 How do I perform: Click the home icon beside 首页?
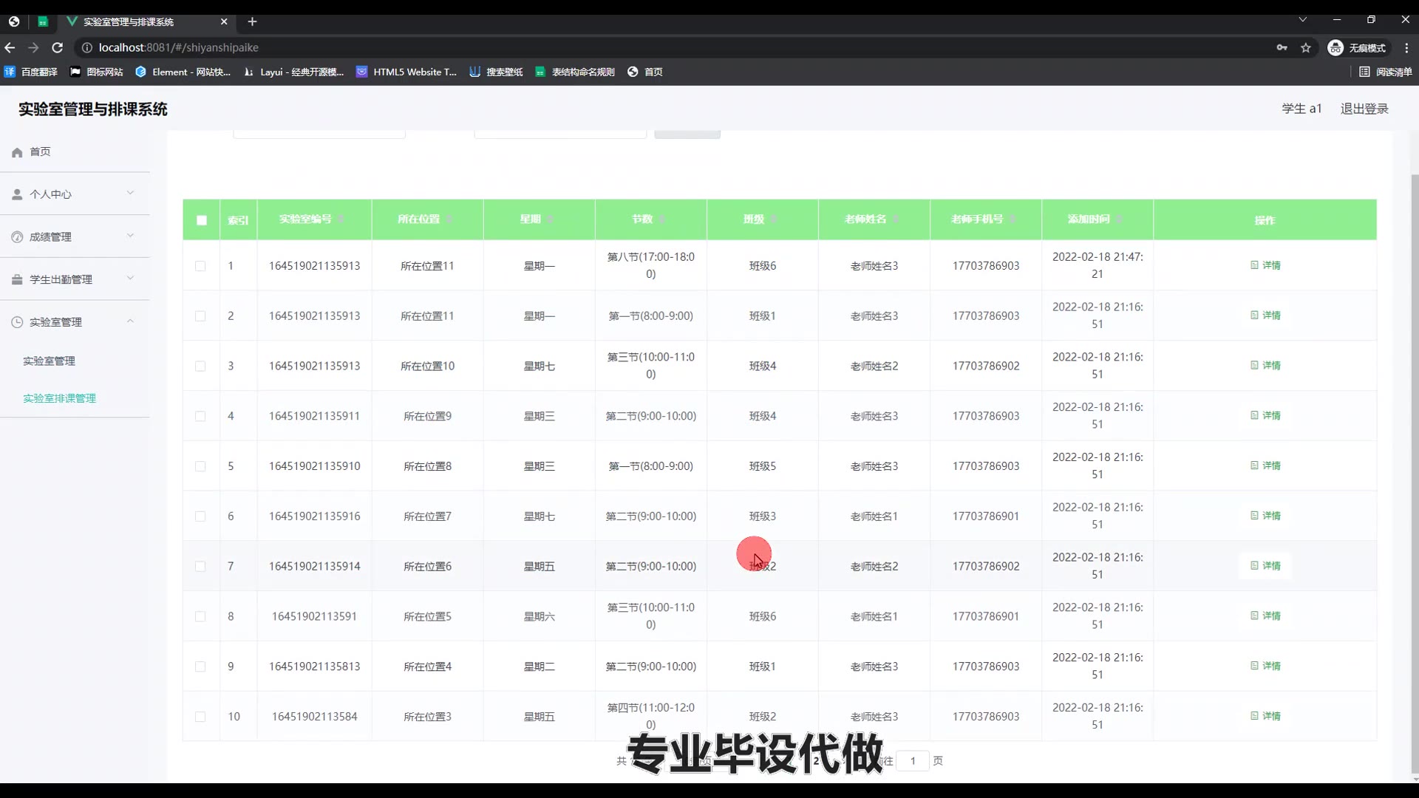tap(17, 152)
